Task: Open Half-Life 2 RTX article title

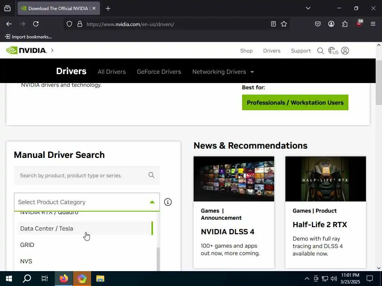Action: [320, 225]
